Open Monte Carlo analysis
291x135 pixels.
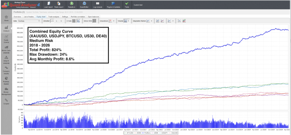[x=6, y=49]
